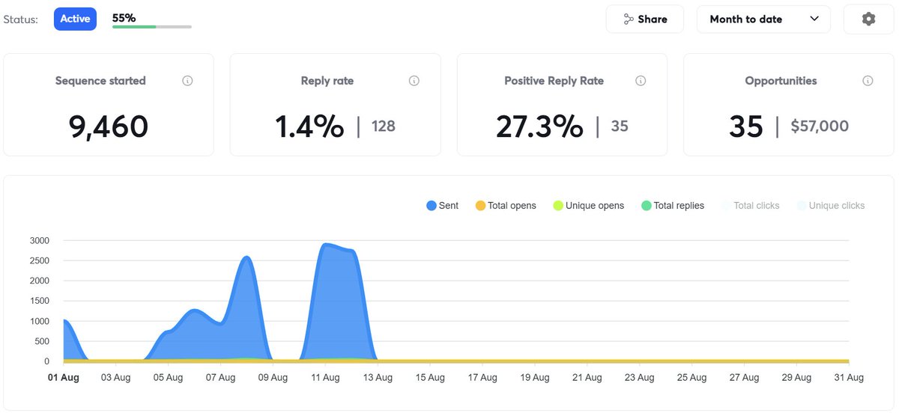Click the 1500 y-axis label

[x=40, y=301]
